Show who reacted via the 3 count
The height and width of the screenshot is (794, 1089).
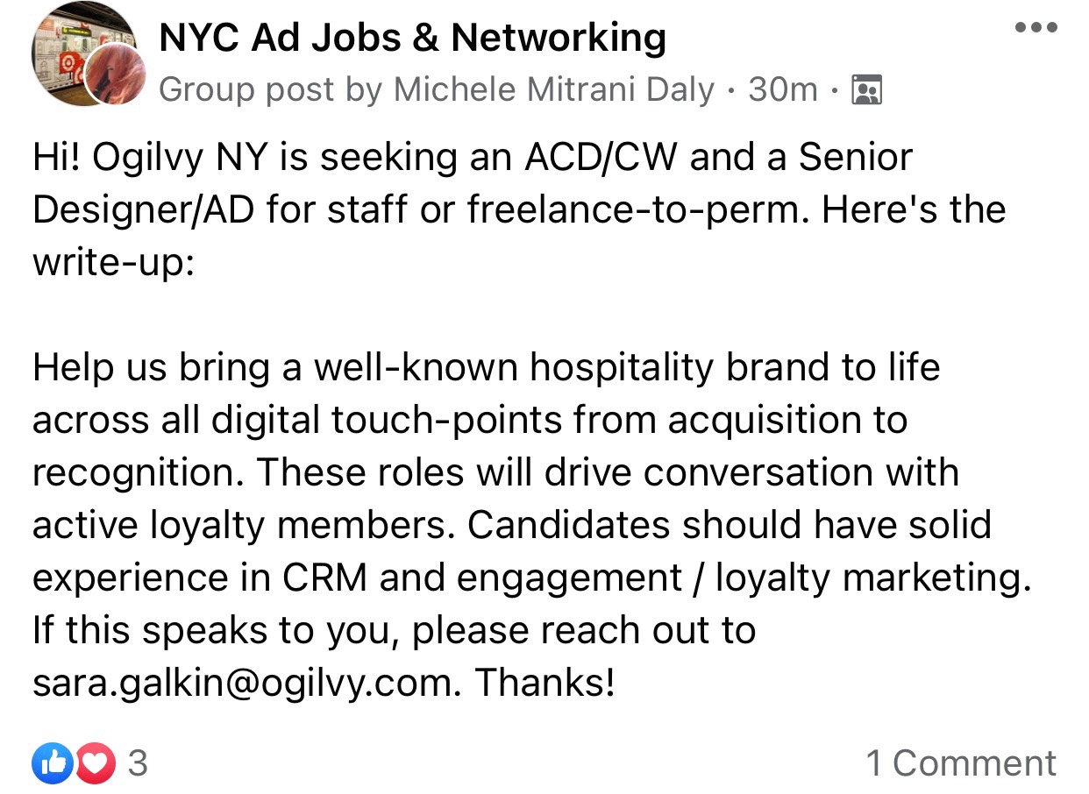(138, 764)
